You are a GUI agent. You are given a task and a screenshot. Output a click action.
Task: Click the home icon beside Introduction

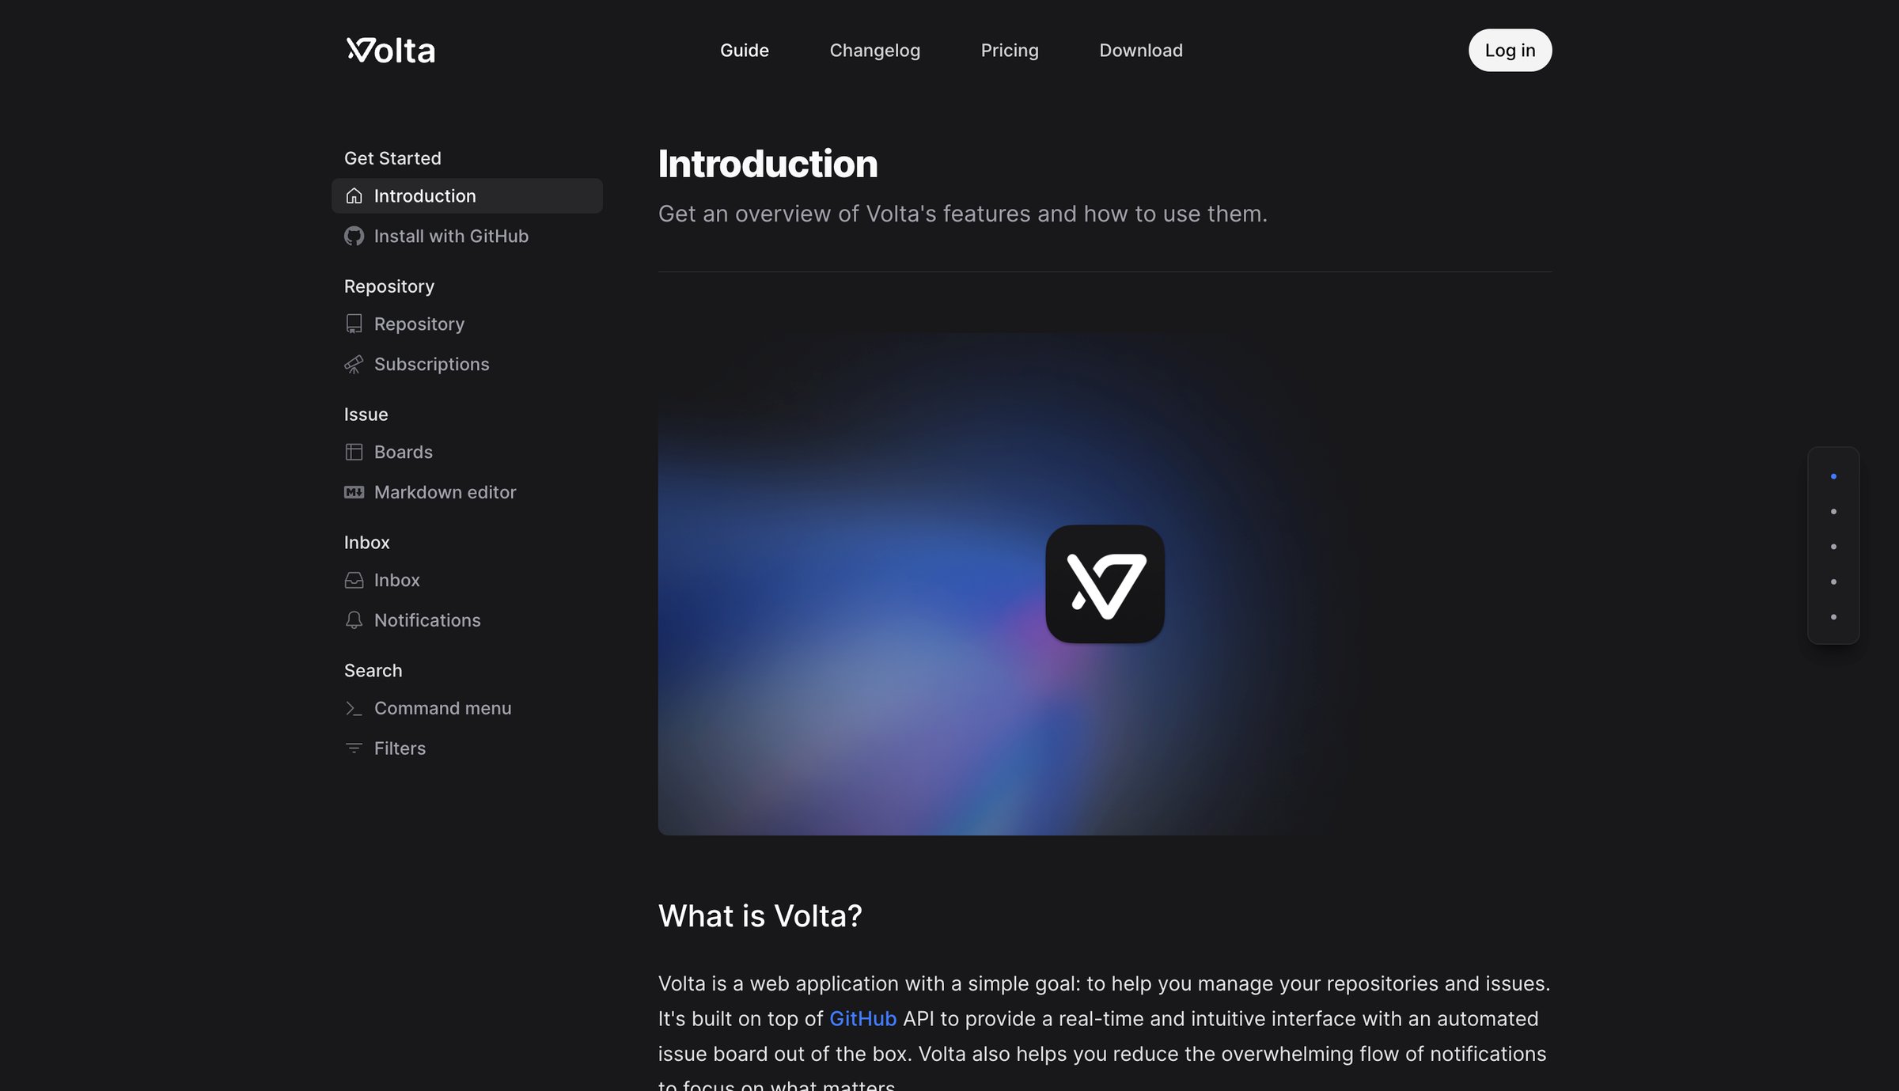[x=354, y=195]
